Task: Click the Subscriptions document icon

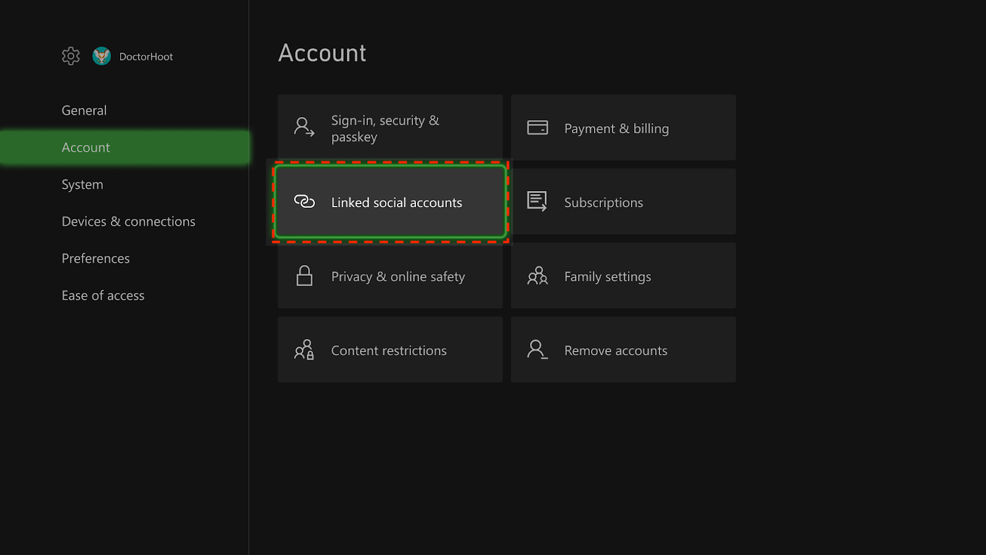Action: click(536, 201)
